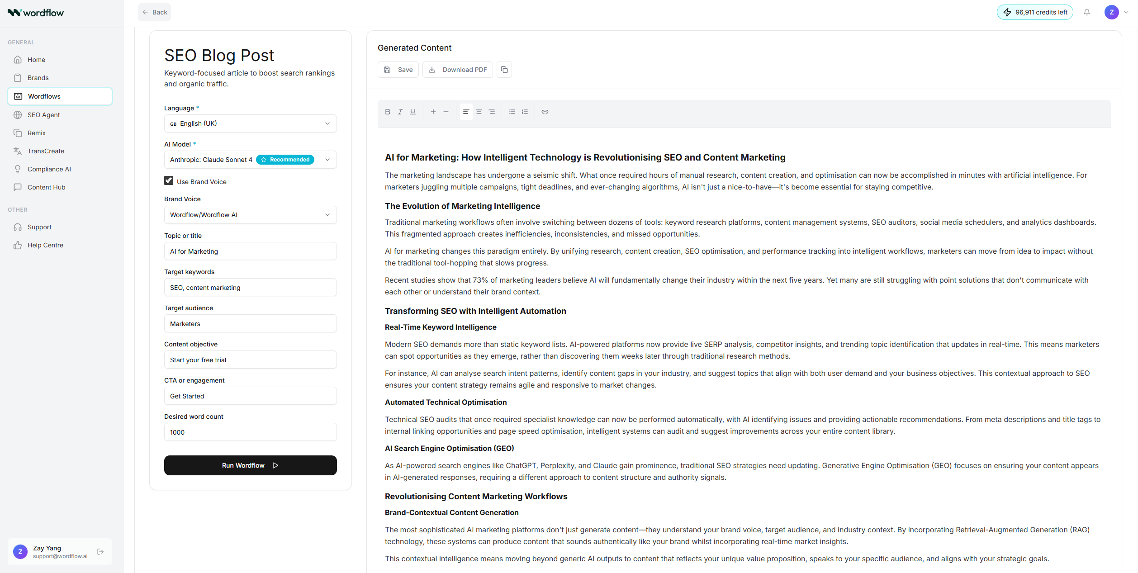Toggle bold formatting in editor toolbar
The image size is (1138, 573).
388,112
